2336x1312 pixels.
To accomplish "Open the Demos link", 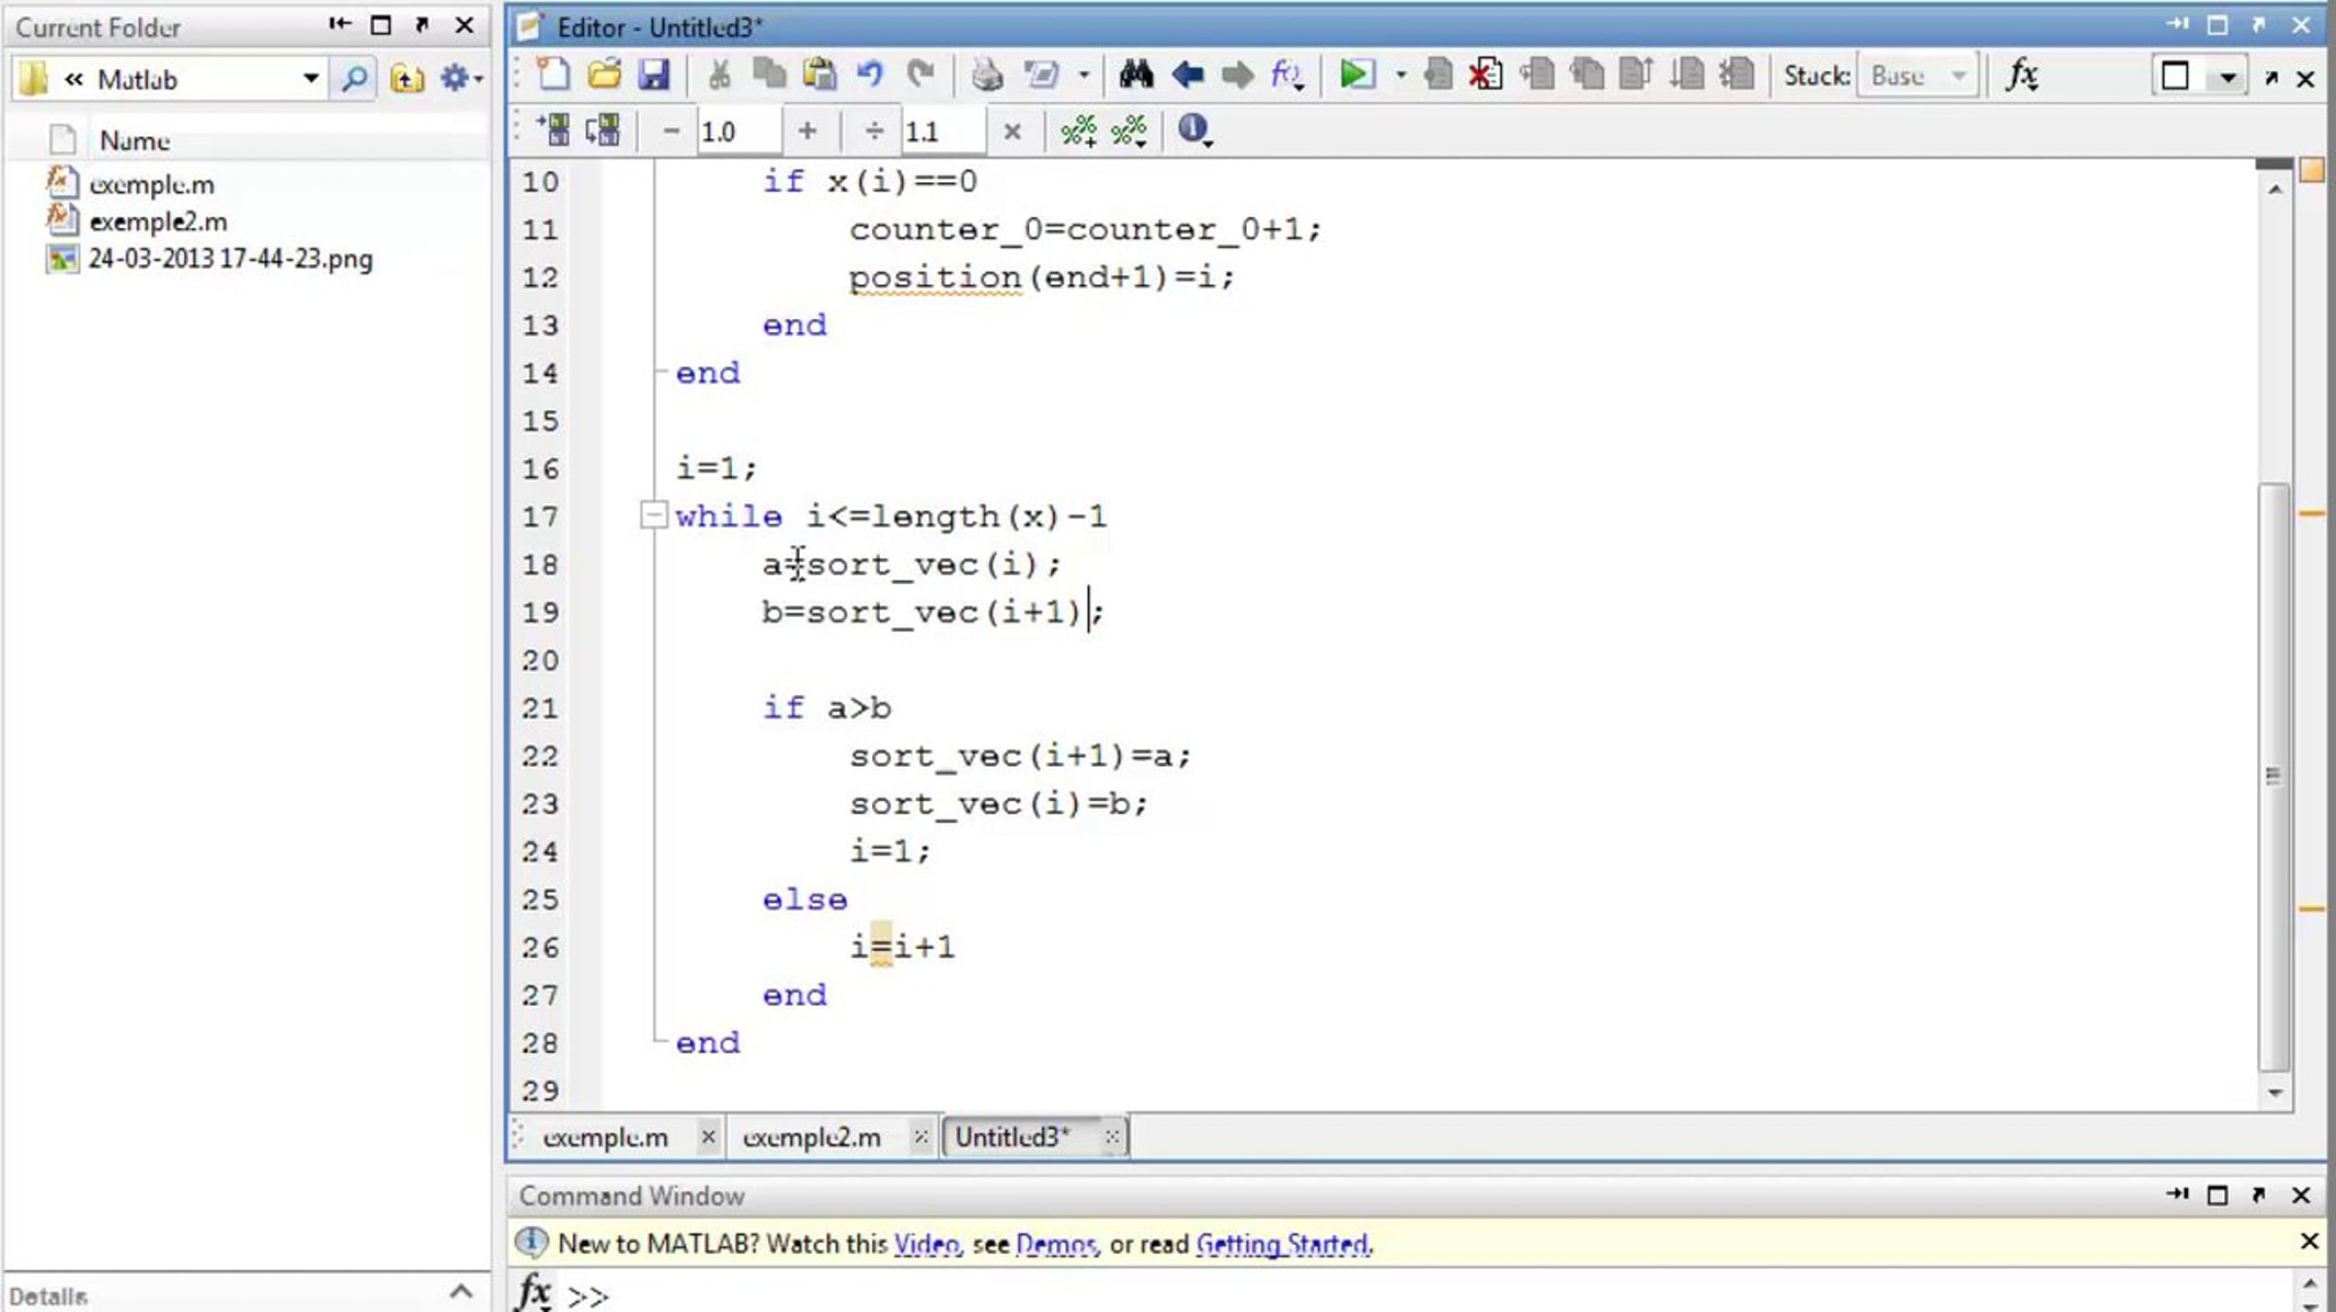I will click(x=1057, y=1244).
